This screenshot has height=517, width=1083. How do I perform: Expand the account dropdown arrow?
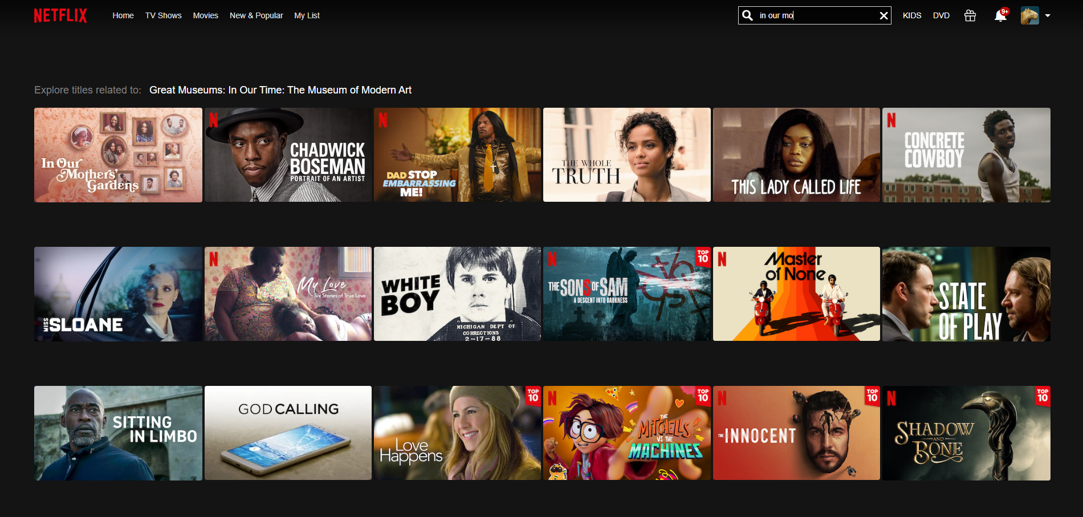[1048, 15]
